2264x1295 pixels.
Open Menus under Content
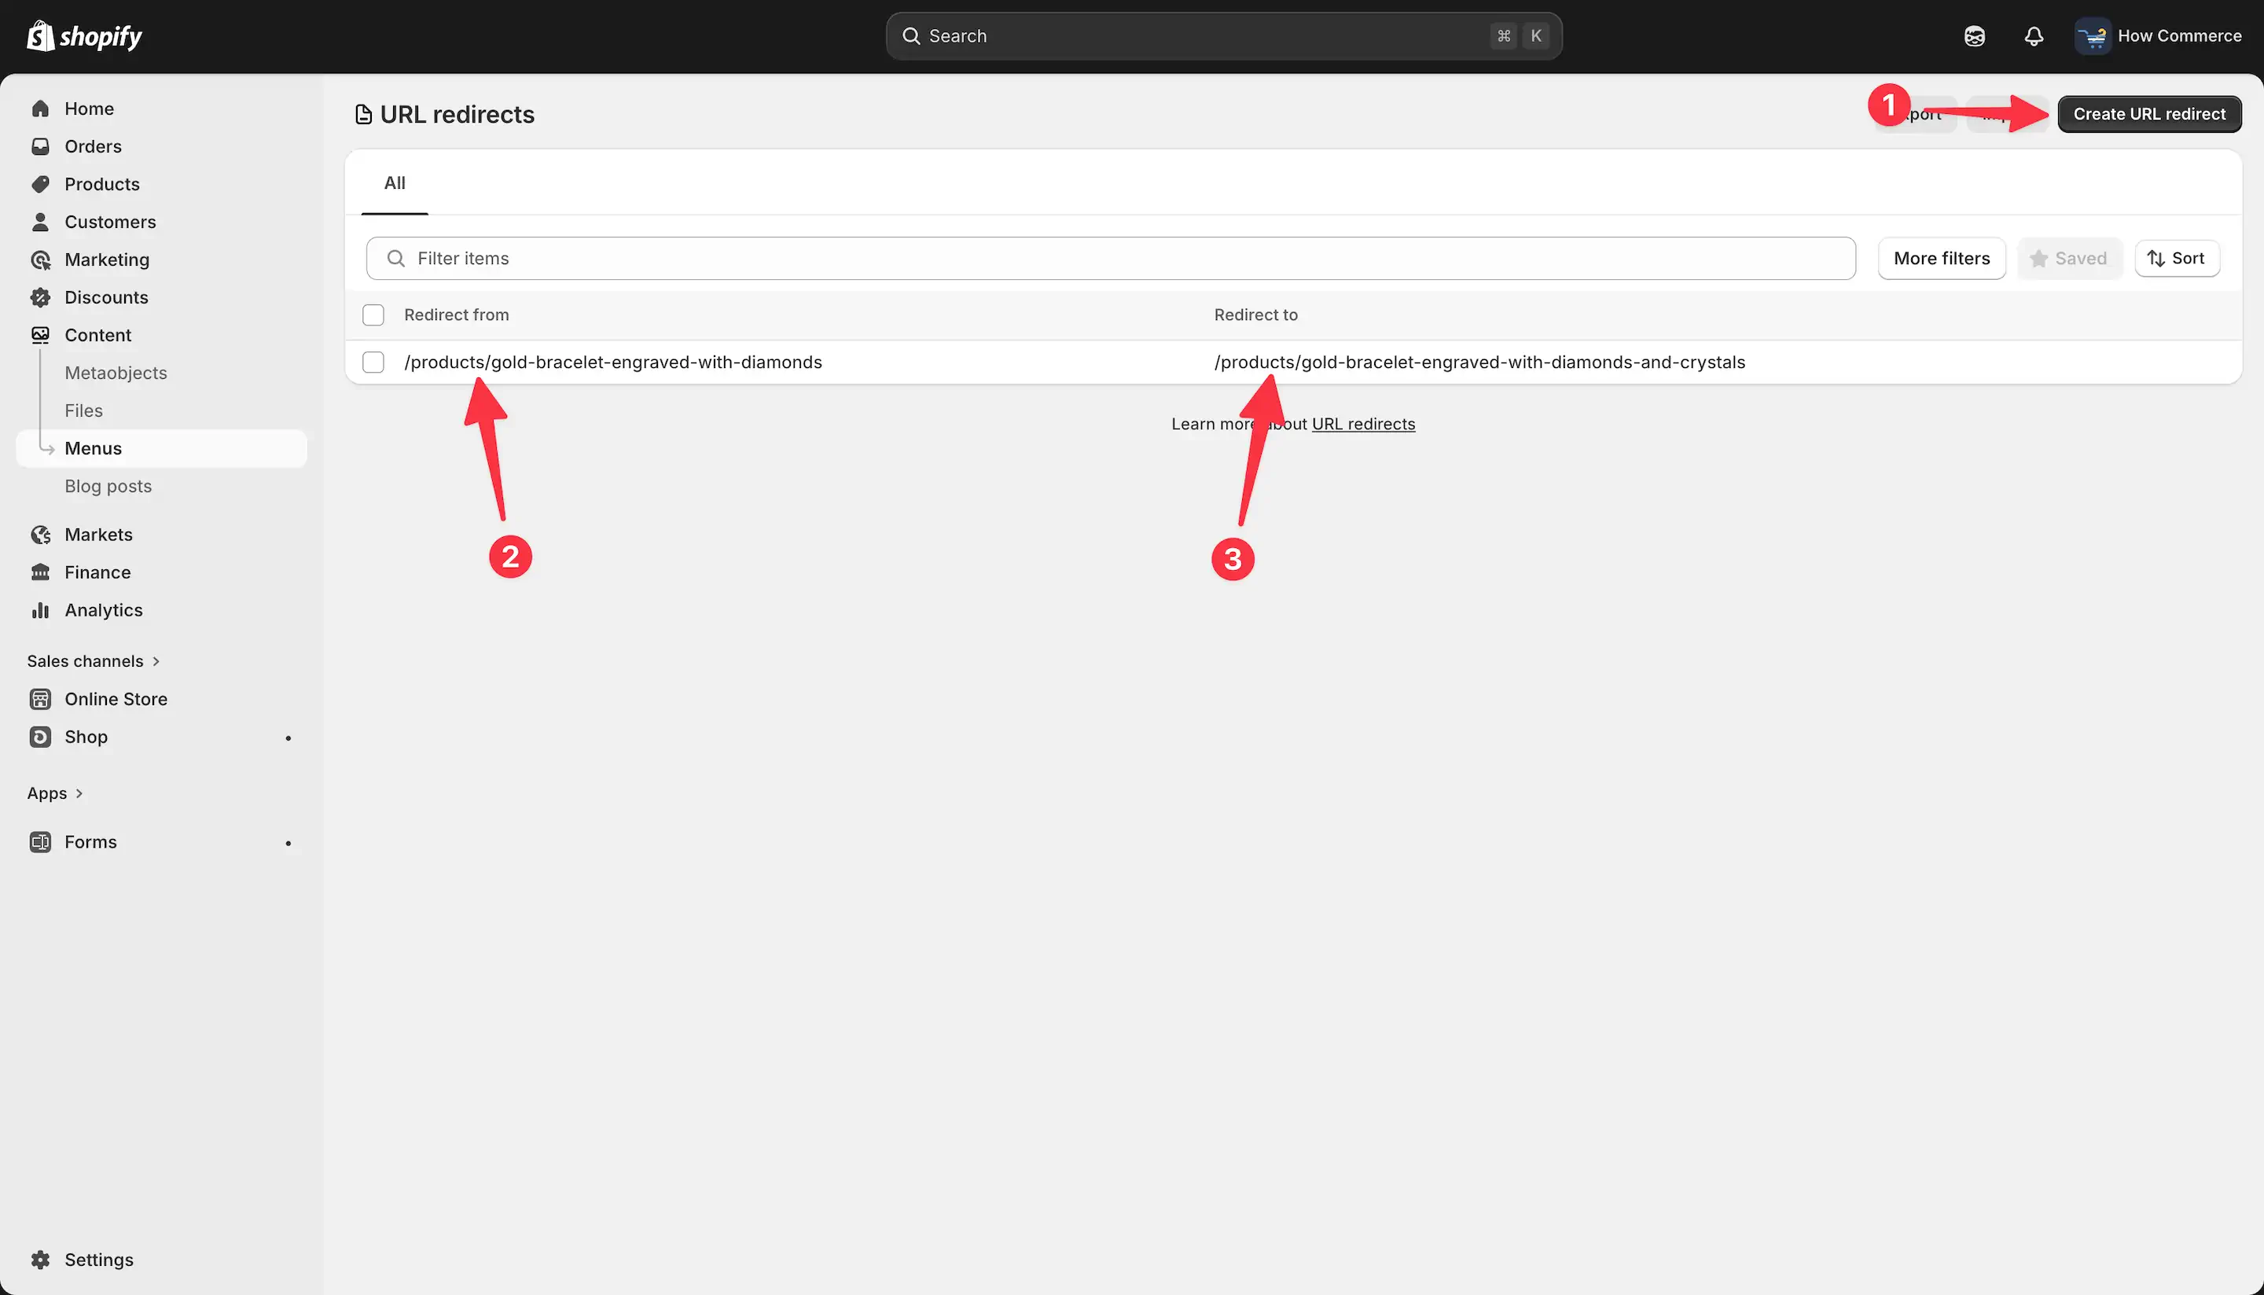(162, 448)
